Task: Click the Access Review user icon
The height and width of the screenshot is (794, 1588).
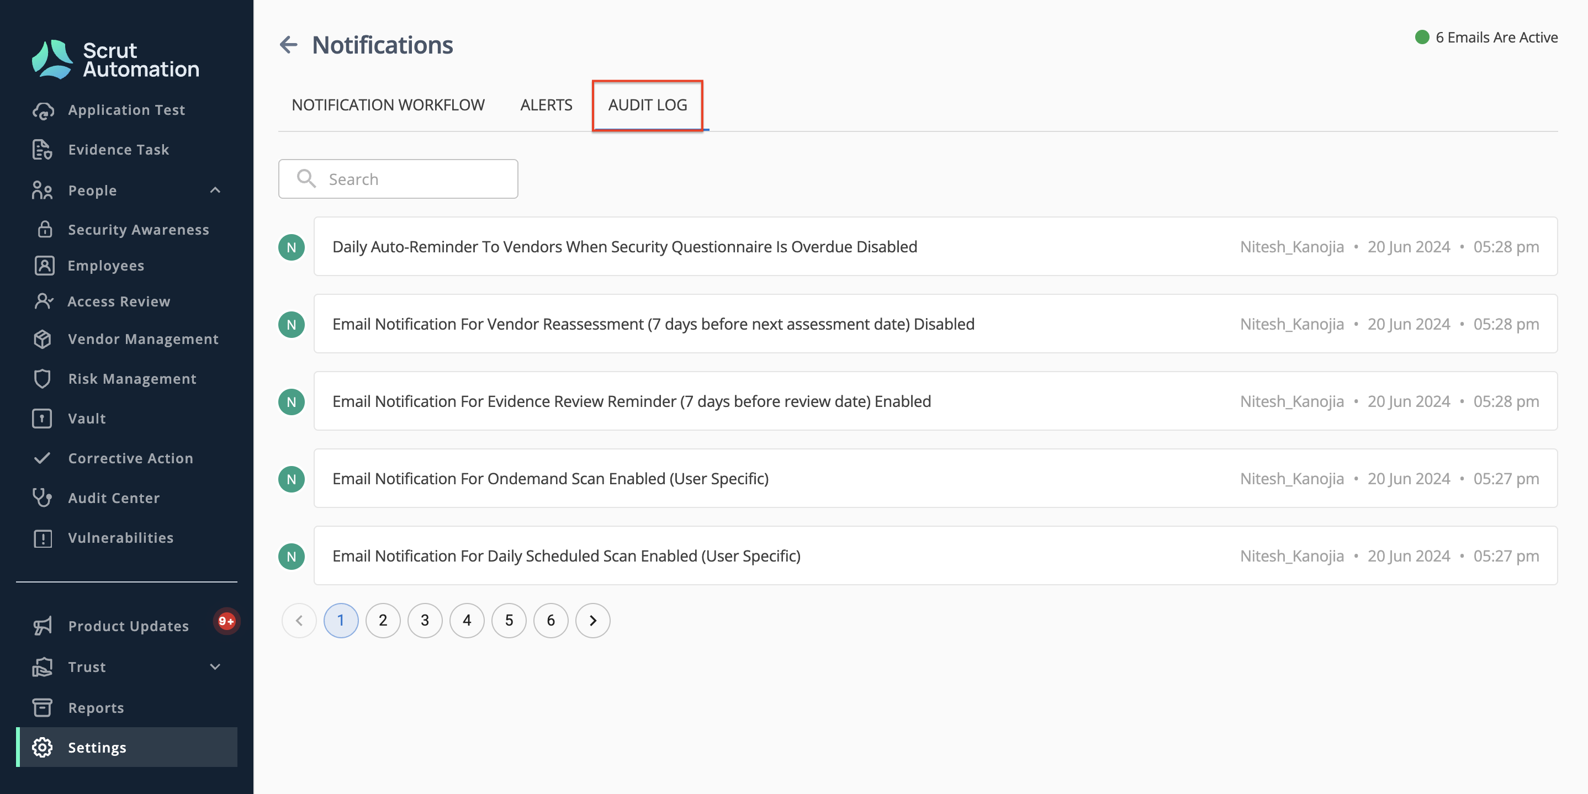Action: point(44,301)
